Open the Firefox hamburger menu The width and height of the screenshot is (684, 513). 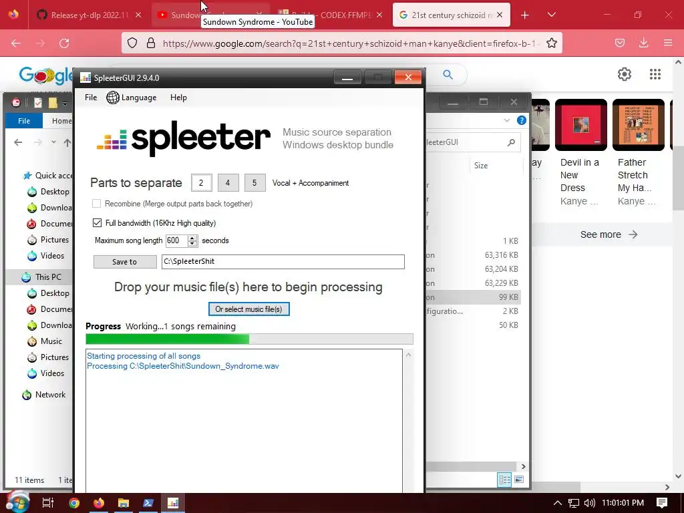(x=668, y=43)
